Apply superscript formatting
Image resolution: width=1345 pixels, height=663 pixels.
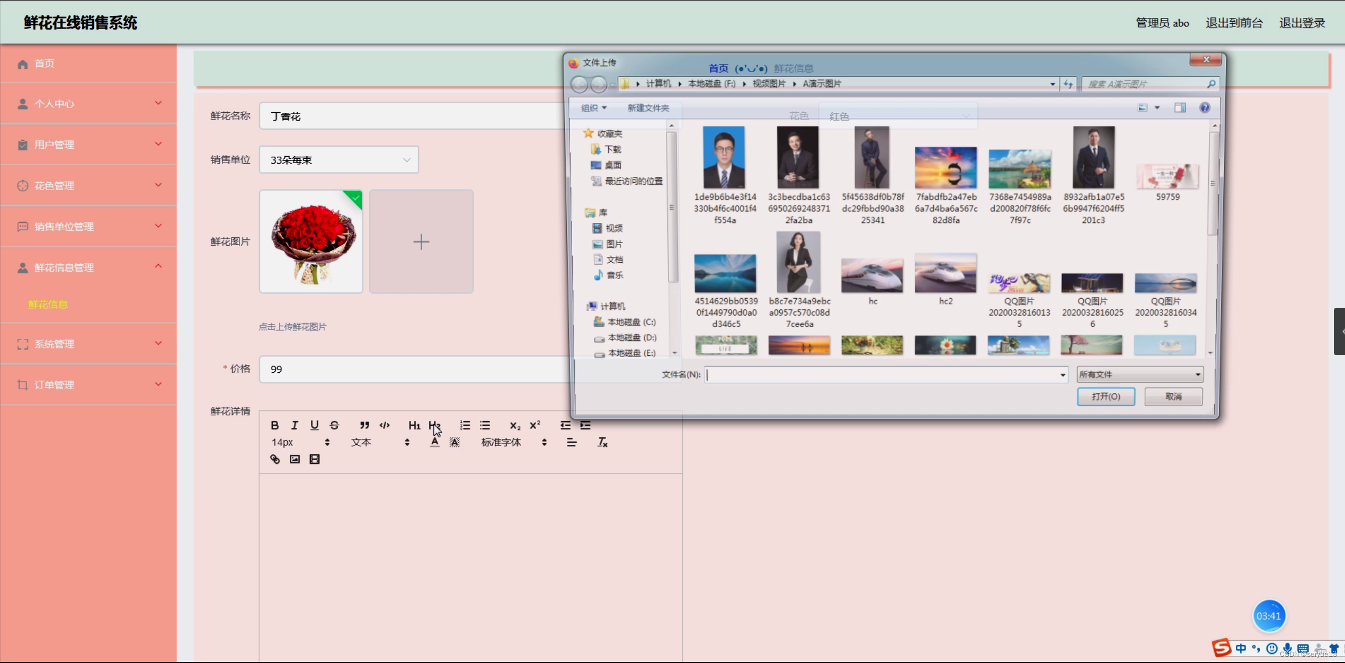tap(535, 425)
